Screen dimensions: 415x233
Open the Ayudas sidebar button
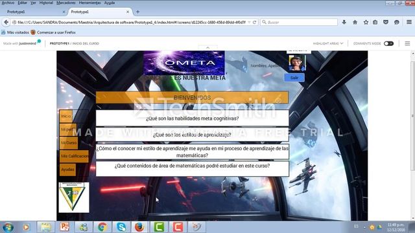click(x=67, y=170)
